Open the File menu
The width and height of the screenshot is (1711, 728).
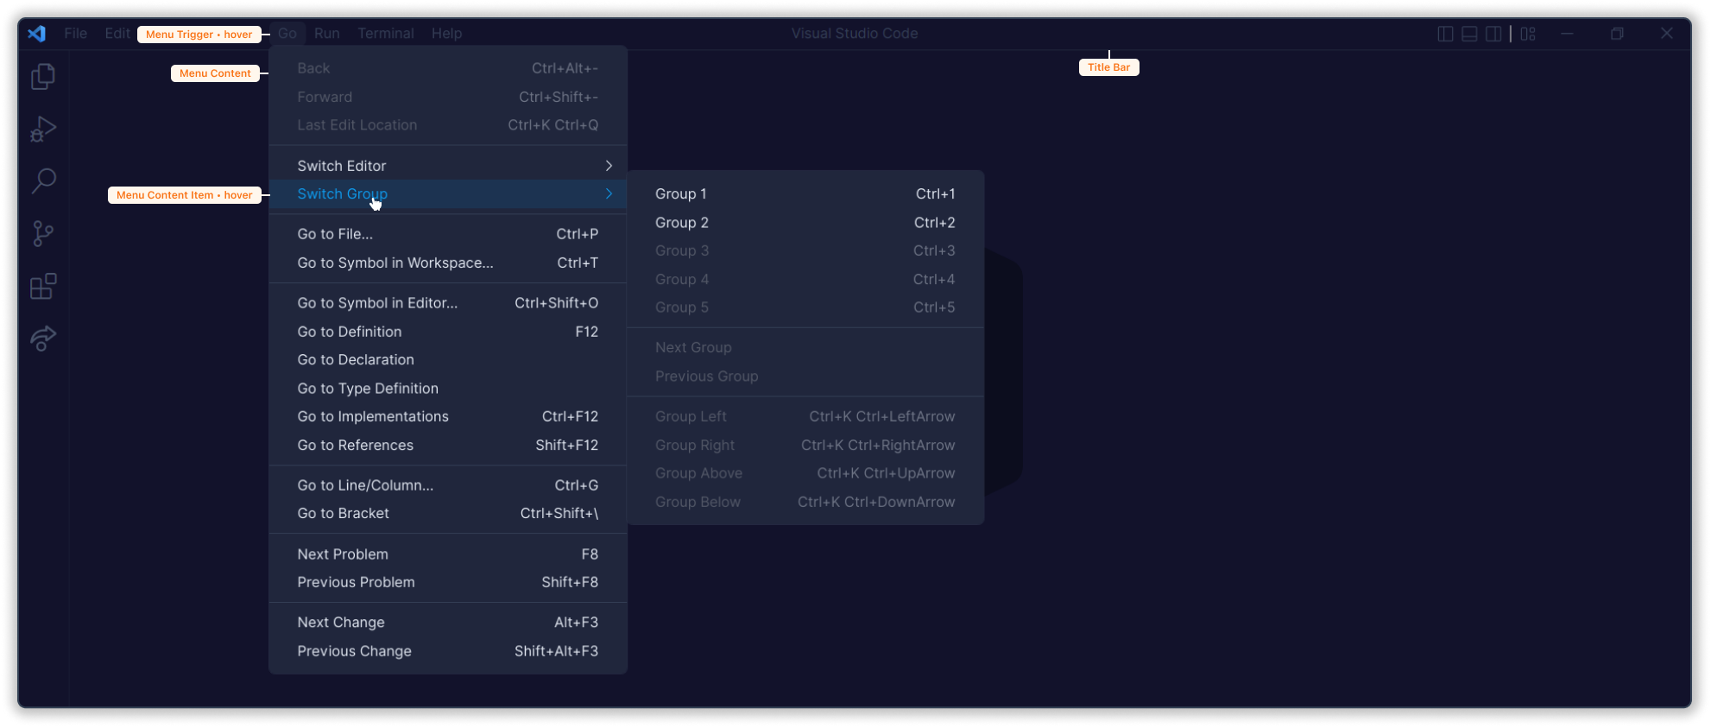click(76, 34)
